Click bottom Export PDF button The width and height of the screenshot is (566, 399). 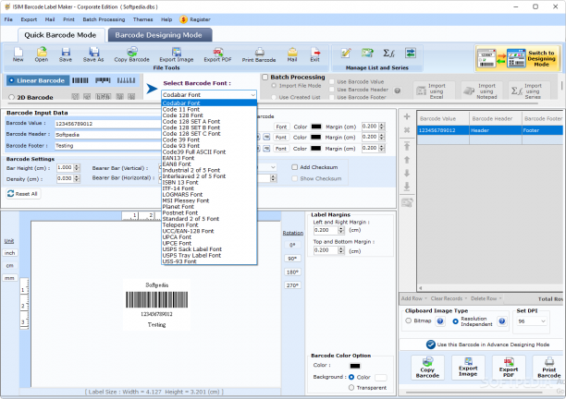click(509, 368)
